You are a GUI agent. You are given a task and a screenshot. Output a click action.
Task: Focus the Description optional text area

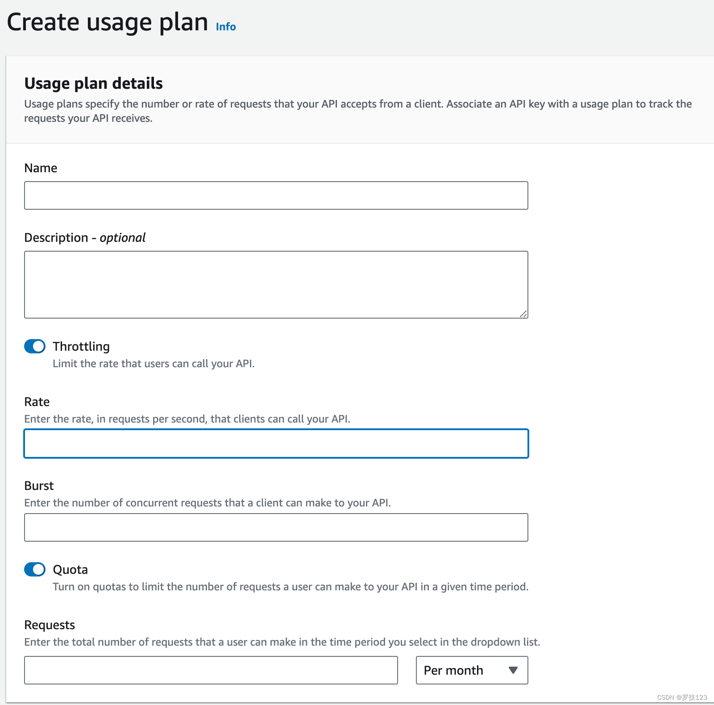click(x=276, y=285)
